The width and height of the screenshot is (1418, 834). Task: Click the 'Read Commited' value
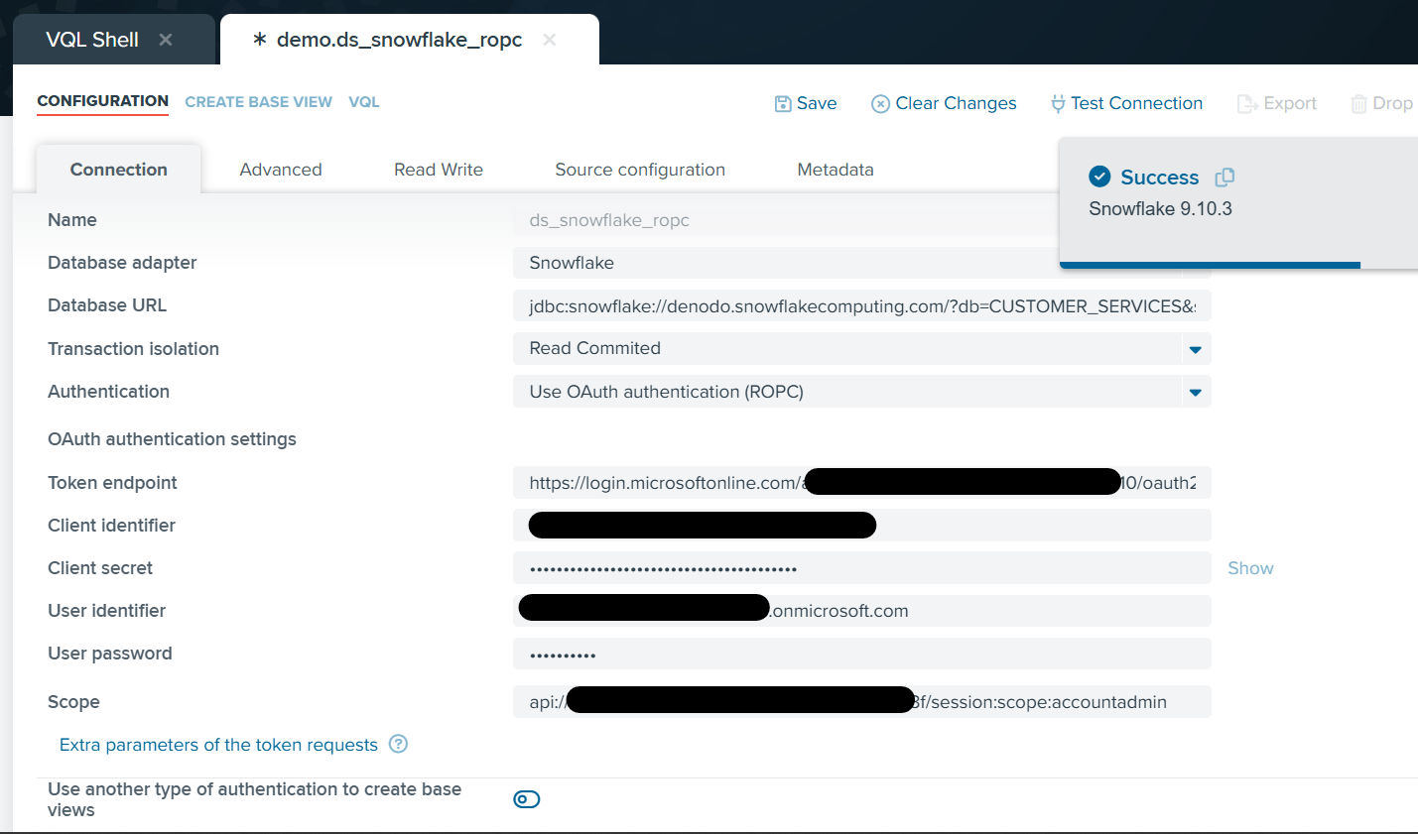594,348
